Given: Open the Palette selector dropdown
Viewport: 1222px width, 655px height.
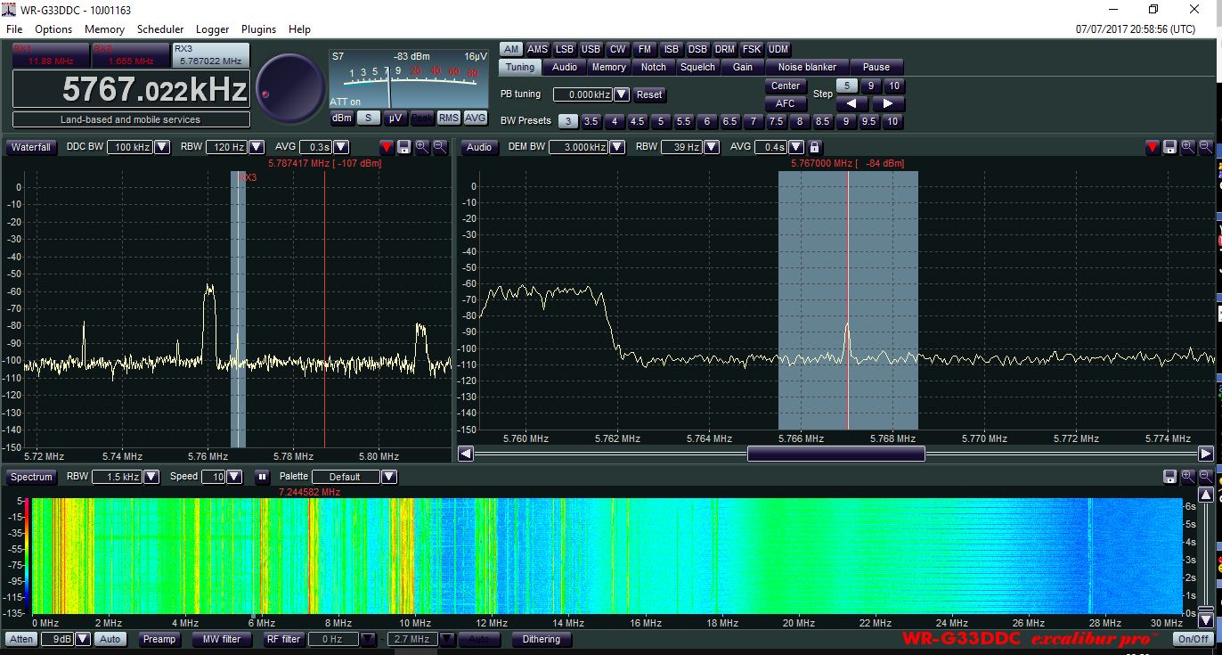Looking at the screenshot, I should pos(389,476).
